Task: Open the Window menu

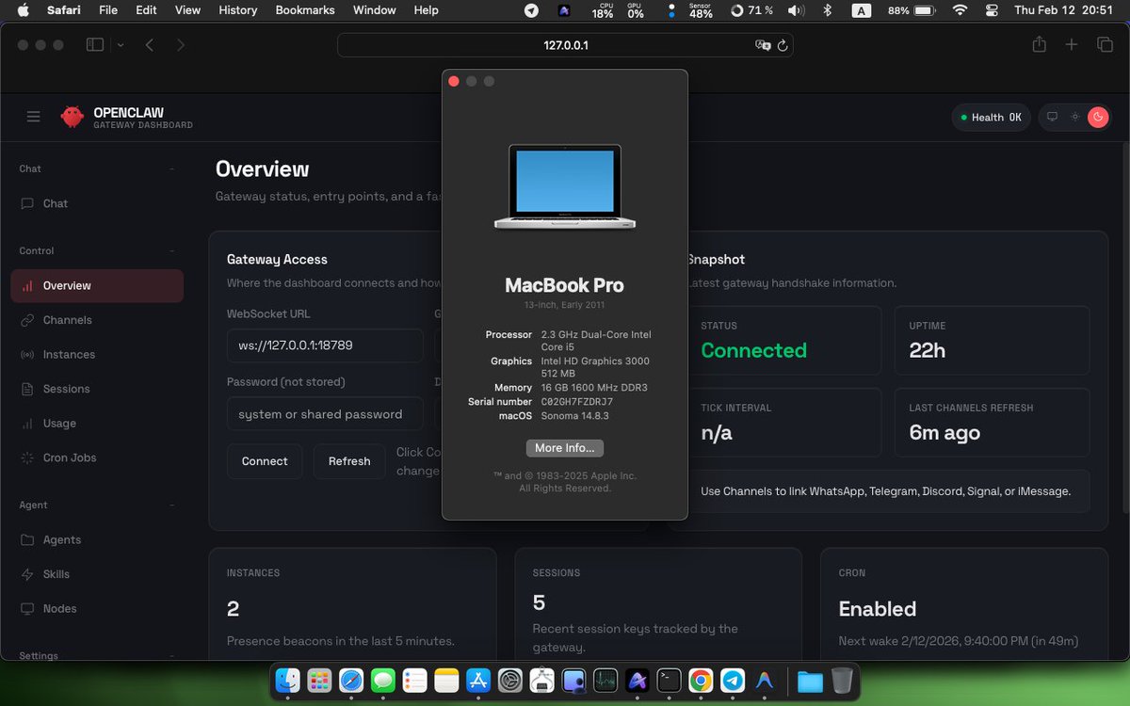Action: [374, 10]
